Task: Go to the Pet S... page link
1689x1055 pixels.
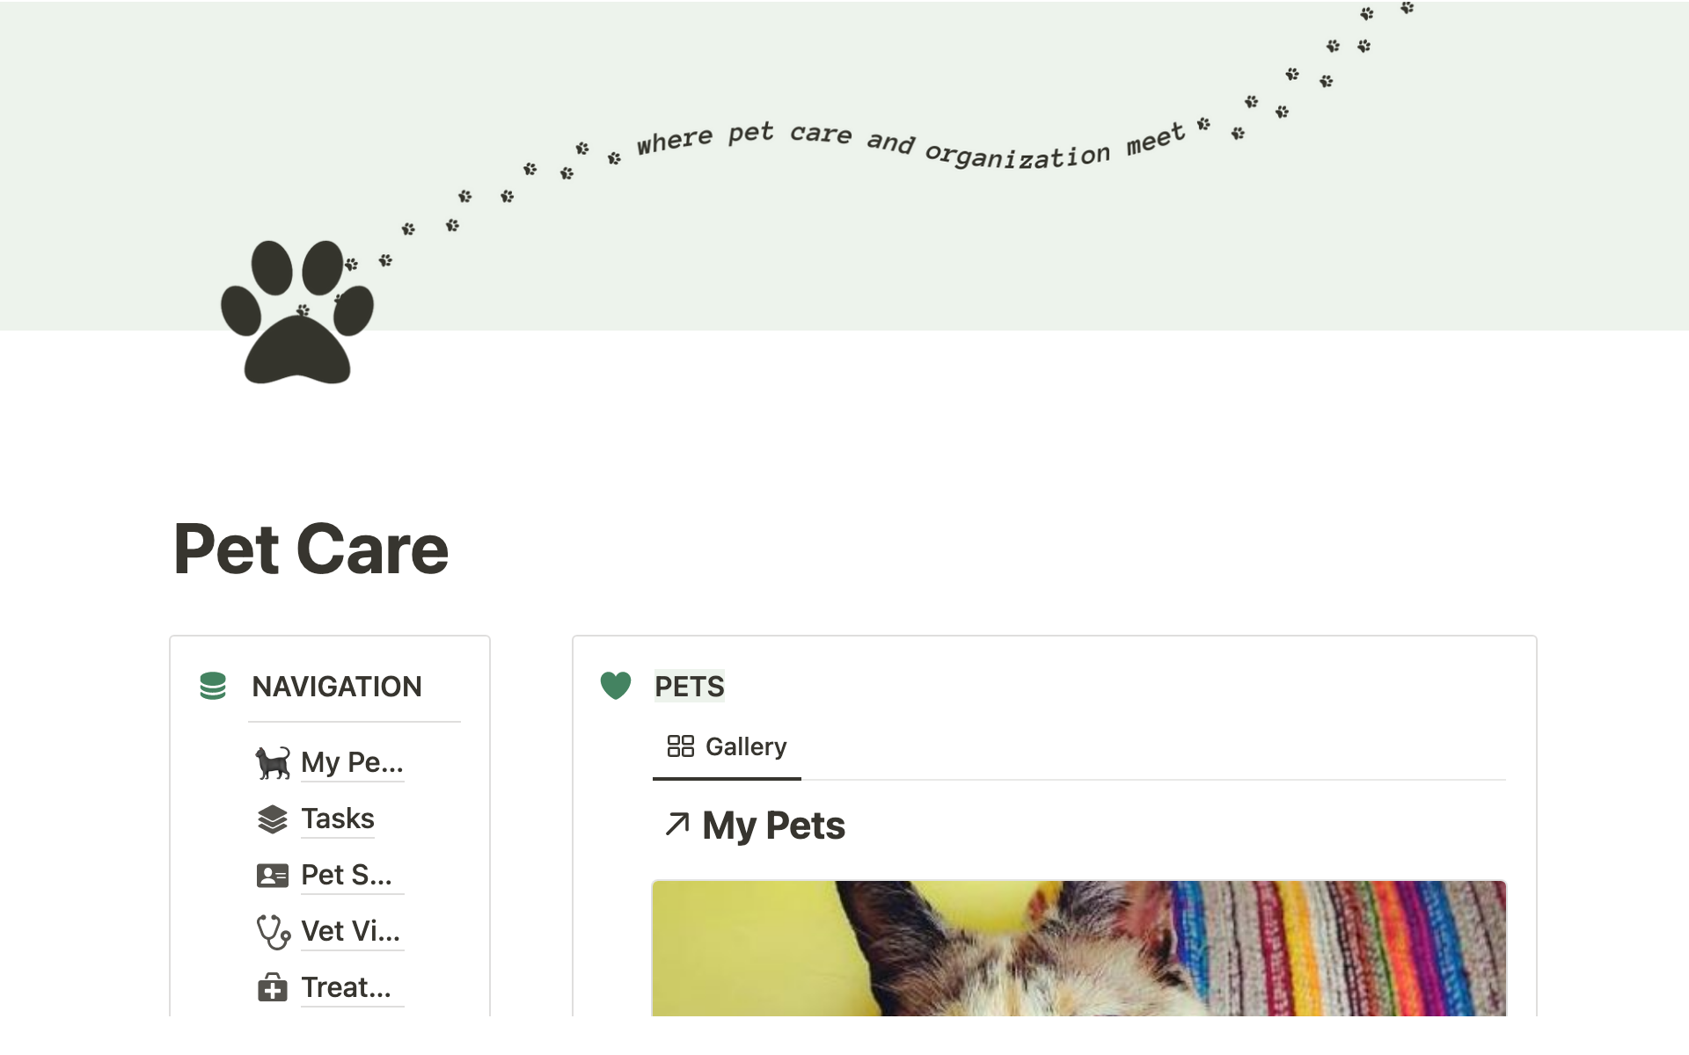Action: coord(347,875)
